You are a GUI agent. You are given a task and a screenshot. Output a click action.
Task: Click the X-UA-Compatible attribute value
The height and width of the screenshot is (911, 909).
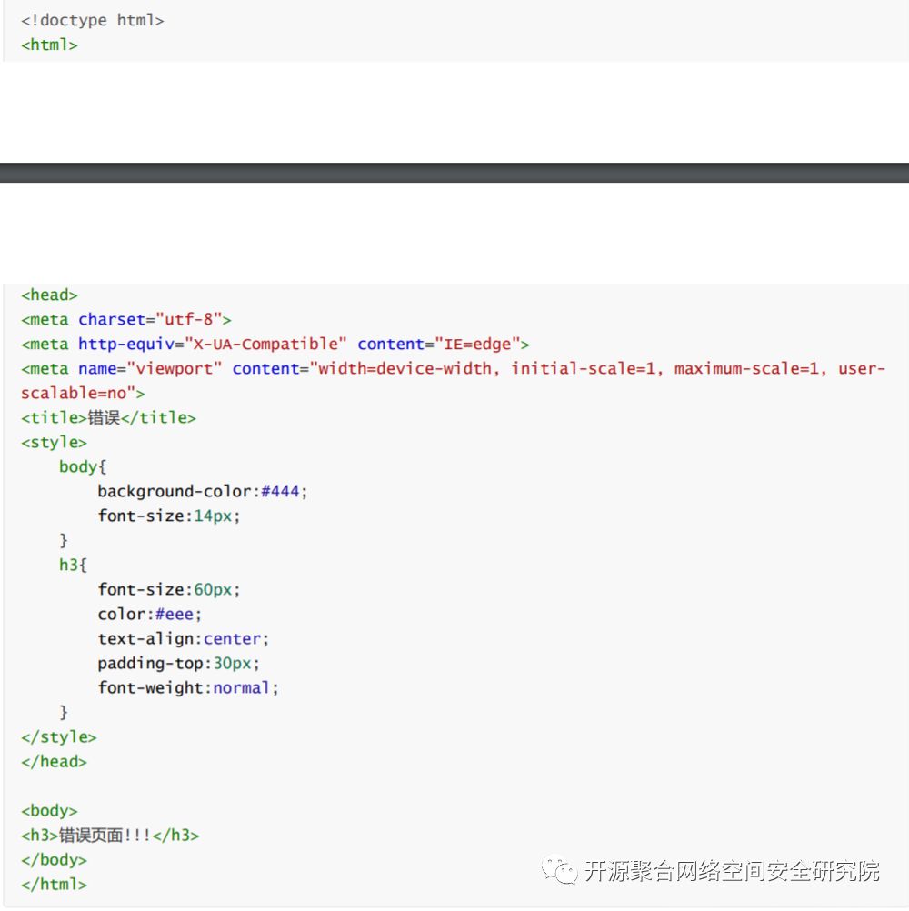[x=266, y=344]
